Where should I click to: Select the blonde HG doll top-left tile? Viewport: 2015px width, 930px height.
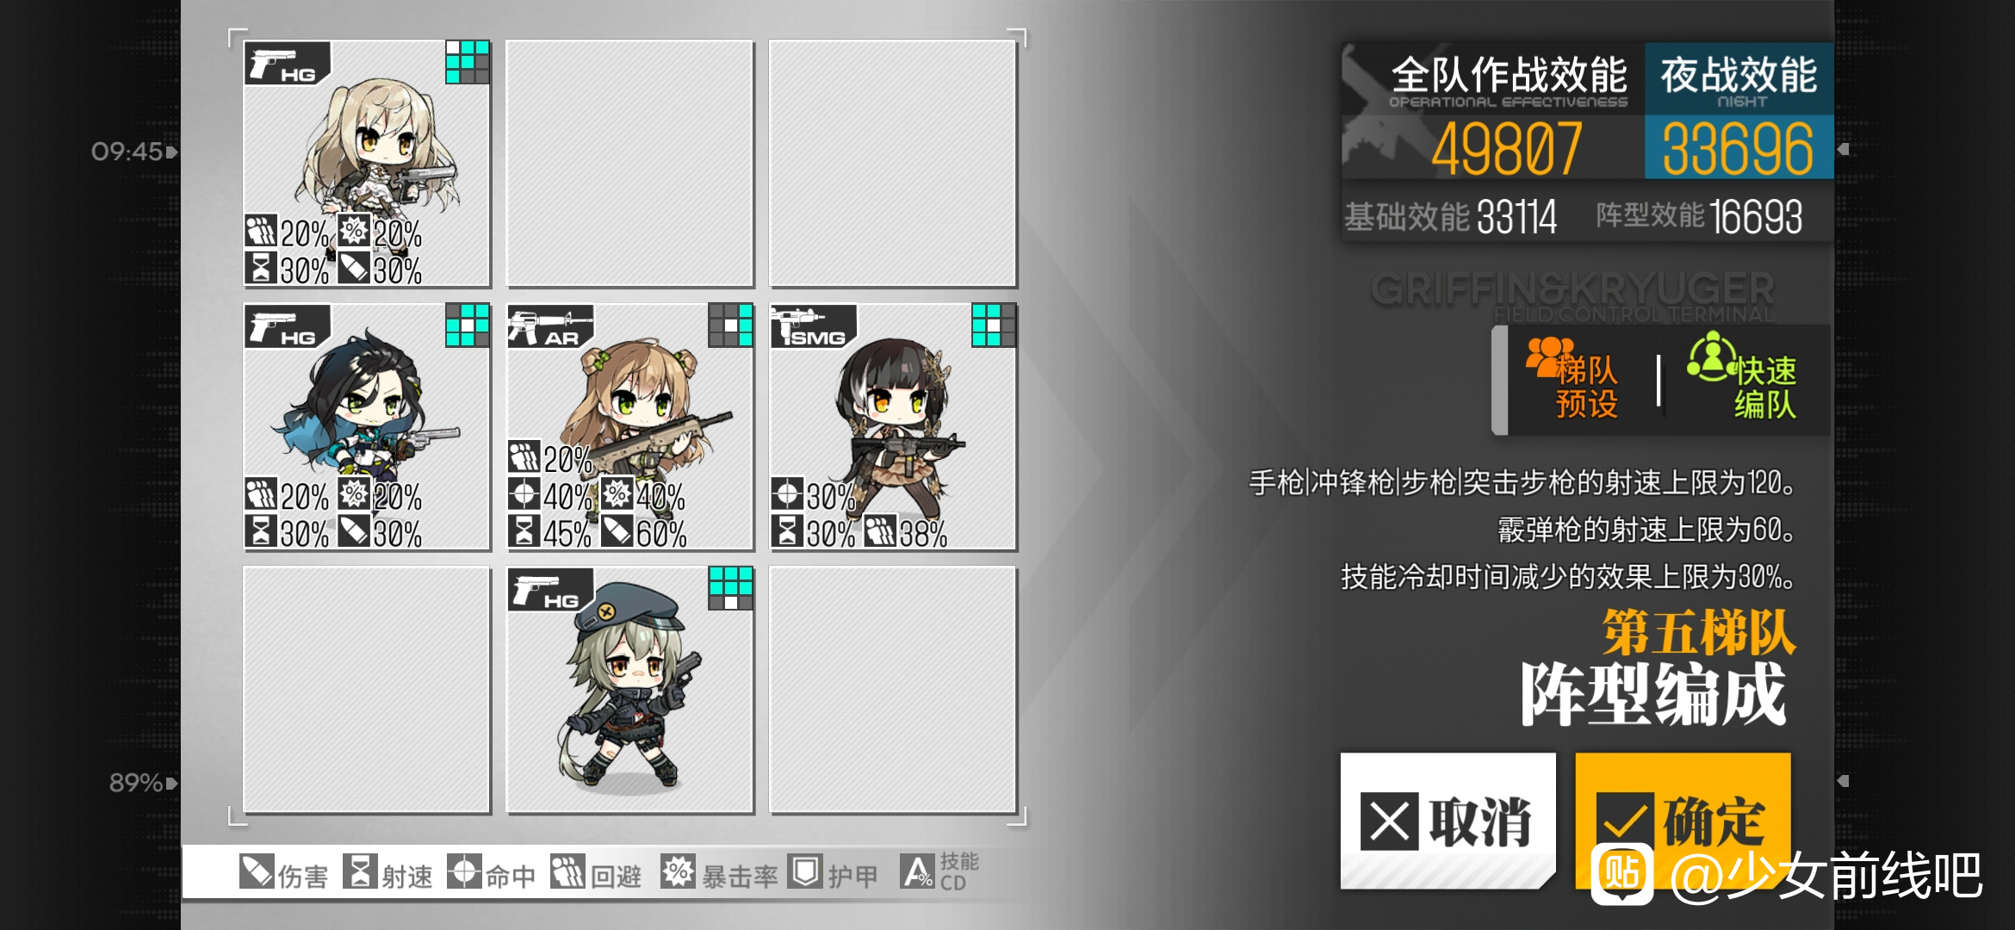tap(367, 164)
